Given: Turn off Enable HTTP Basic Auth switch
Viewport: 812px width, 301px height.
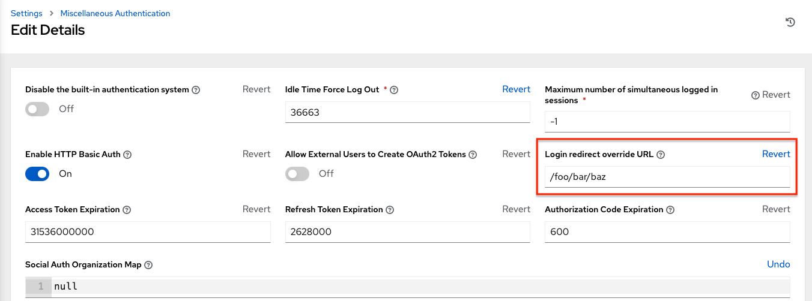Looking at the screenshot, I should 37,174.
